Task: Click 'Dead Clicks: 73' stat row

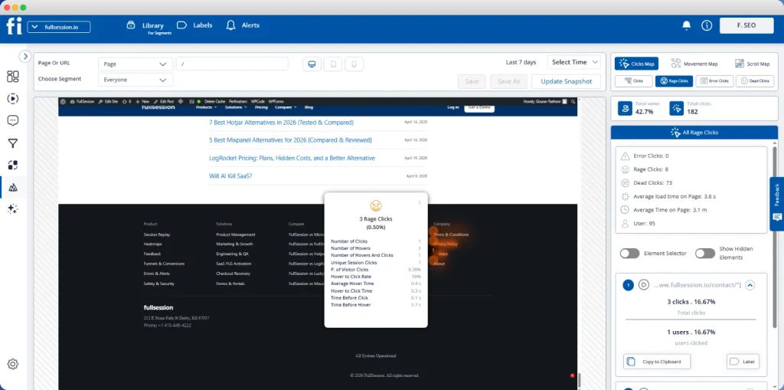Action: click(652, 182)
